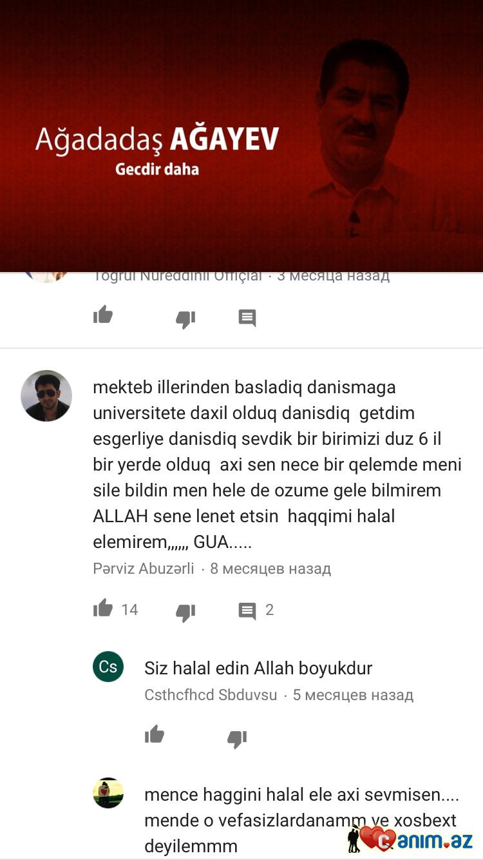Tap the 14 likes count

click(129, 610)
